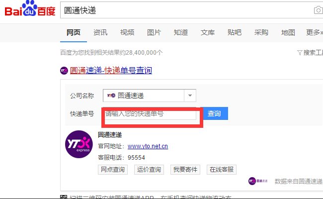
Task: Focus the 快递单号 tracking number field
Action: (149, 114)
